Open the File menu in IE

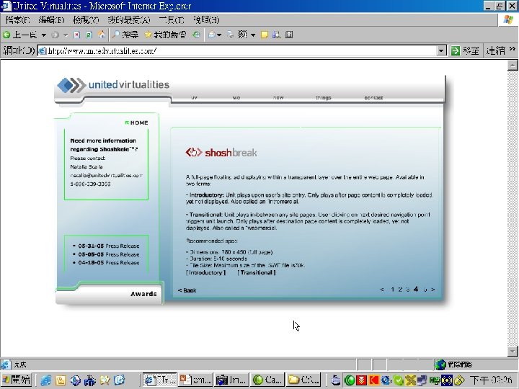coord(18,20)
